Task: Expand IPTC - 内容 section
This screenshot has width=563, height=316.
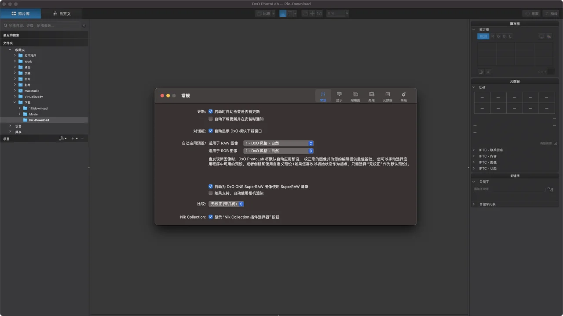Action: pyautogui.click(x=474, y=156)
